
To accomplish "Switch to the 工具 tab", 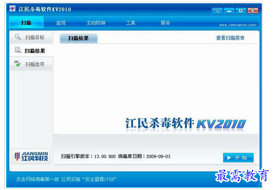I will 130,23.
